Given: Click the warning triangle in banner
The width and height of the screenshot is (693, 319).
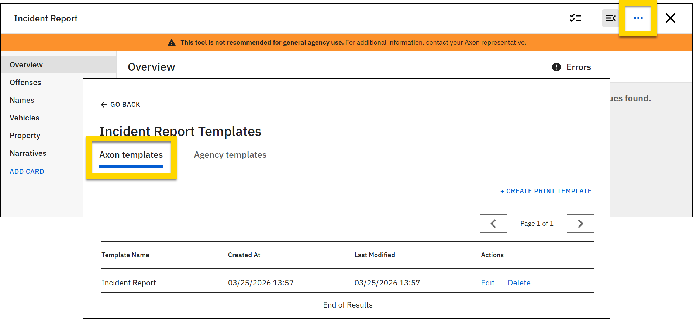Looking at the screenshot, I should coord(172,43).
